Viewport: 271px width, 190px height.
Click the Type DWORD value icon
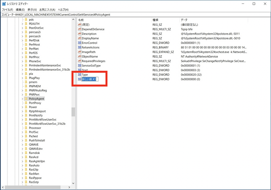click(x=79, y=75)
